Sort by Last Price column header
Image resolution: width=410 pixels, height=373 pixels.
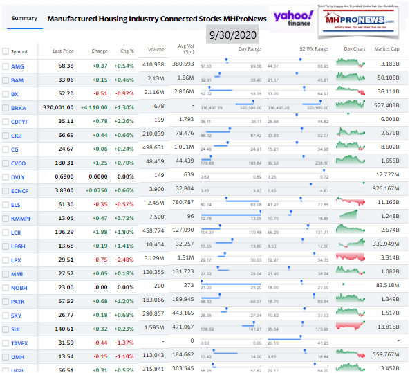(x=63, y=51)
